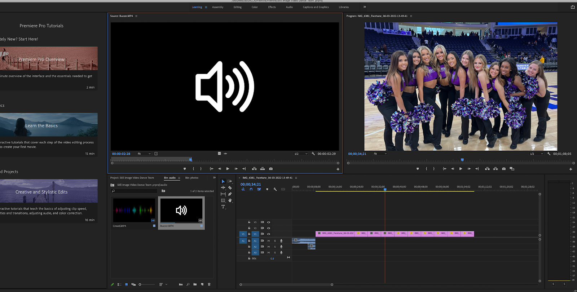Select the Hand tool

[x=230, y=200]
